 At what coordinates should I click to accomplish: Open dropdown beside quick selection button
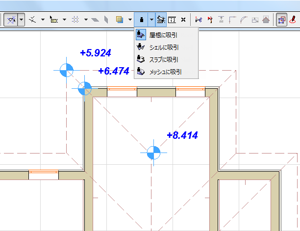(x=21, y=20)
